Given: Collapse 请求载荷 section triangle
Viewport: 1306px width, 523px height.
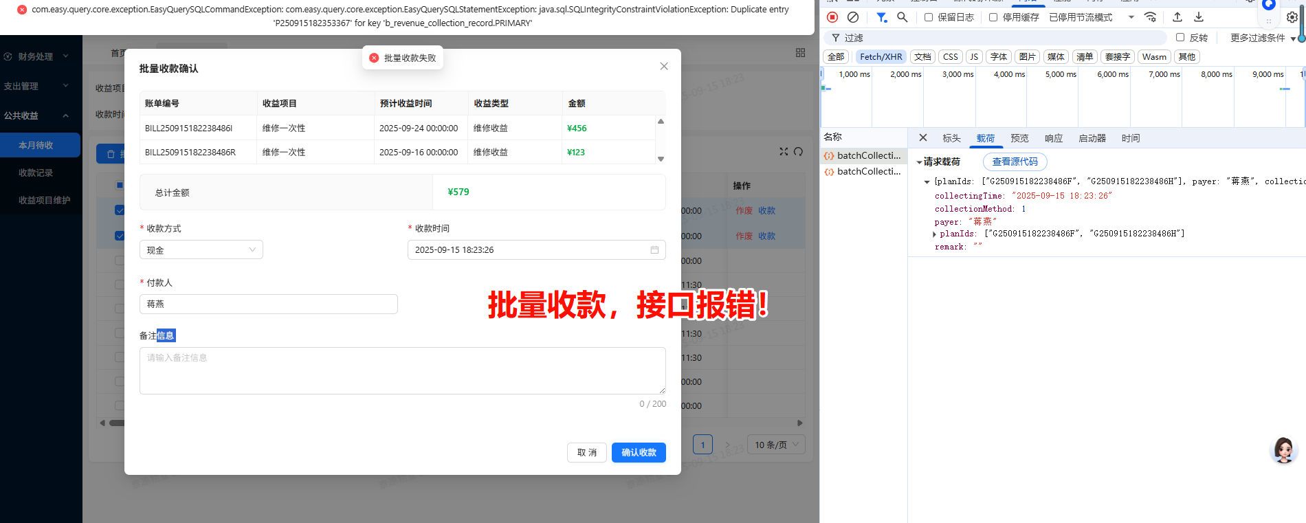Looking at the screenshot, I should pos(919,162).
